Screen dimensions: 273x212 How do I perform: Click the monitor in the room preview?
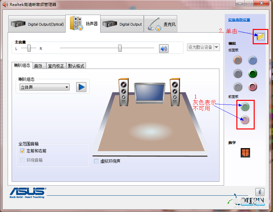pyautogui.click(x=149, y=93)
